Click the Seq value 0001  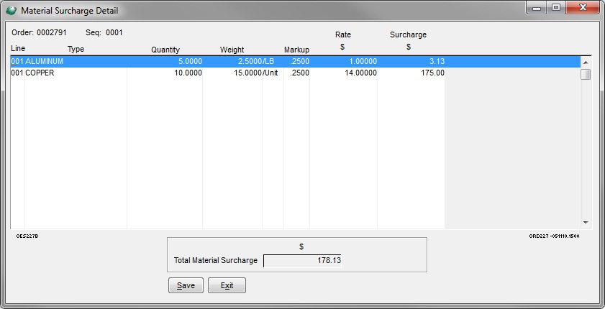click(x=114, y=33)
